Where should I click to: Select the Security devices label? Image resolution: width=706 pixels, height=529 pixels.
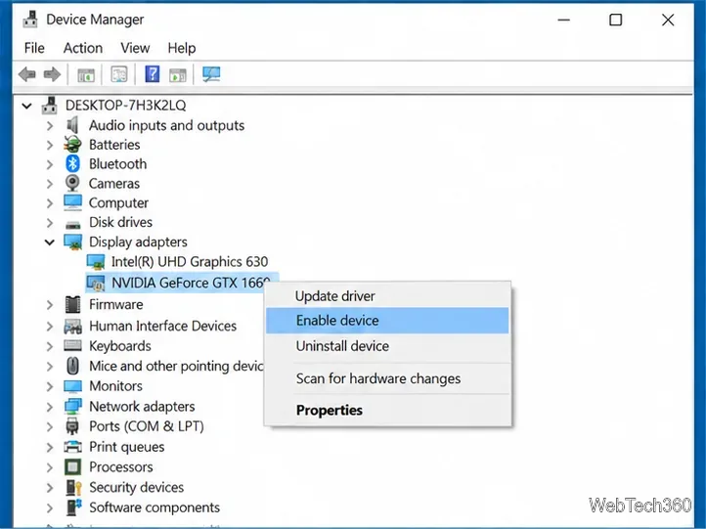[x=137, y=487]
